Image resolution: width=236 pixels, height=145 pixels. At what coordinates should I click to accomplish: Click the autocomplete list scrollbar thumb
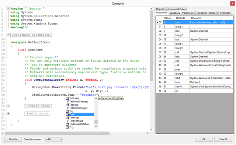pyautogui.click(x=96, y=121)
